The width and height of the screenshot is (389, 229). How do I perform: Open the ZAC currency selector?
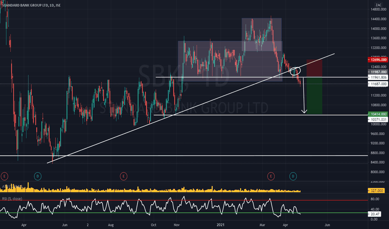[x=378, y=5]
